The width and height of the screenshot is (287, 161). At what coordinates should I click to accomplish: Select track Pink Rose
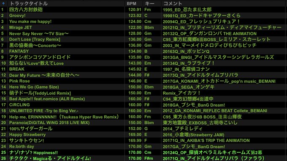[19, 81]
